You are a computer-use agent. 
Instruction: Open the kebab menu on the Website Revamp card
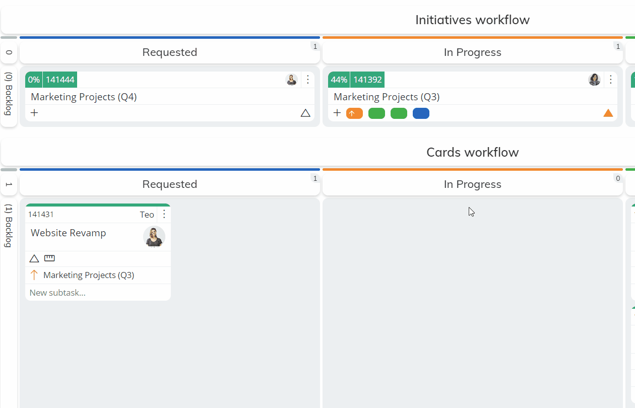[164, 214]
